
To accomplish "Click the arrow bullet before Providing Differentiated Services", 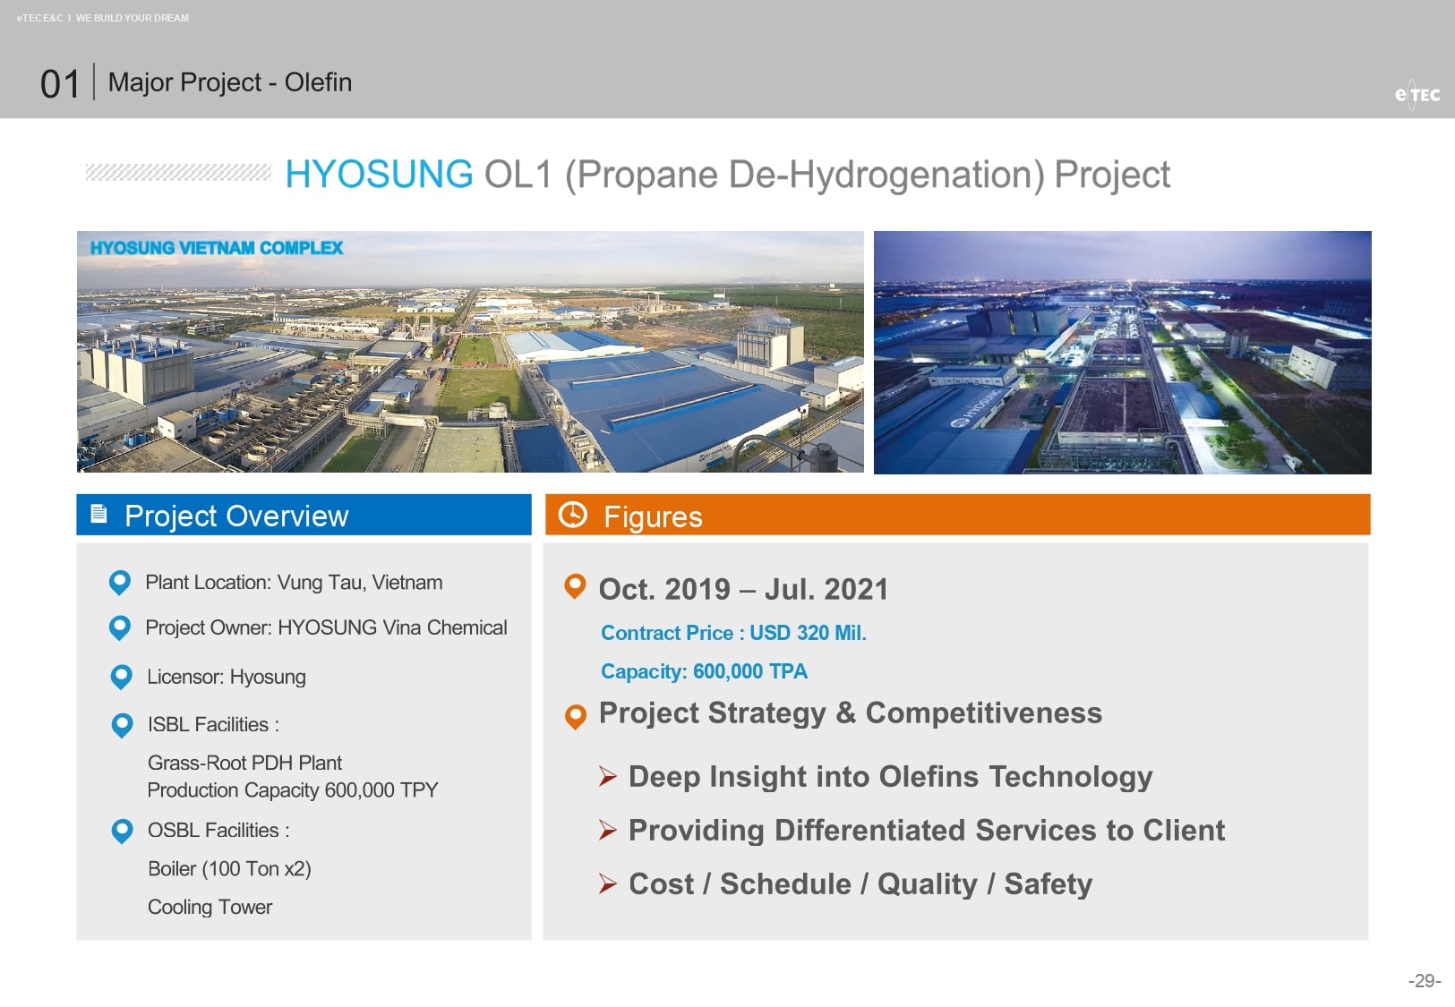I will coord(608,830).
